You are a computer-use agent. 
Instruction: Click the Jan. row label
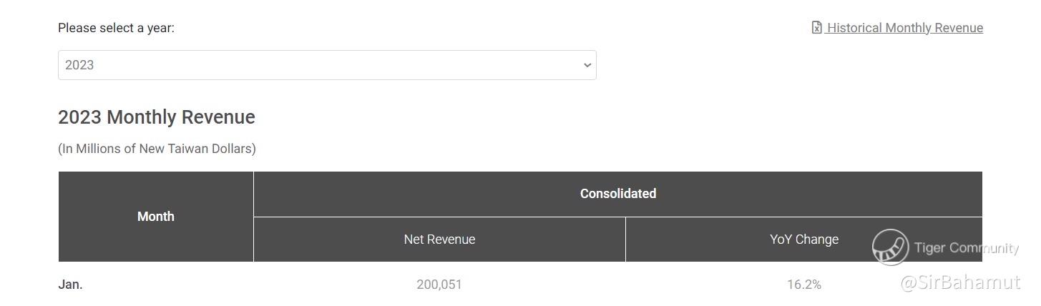[x=70, y=285]
